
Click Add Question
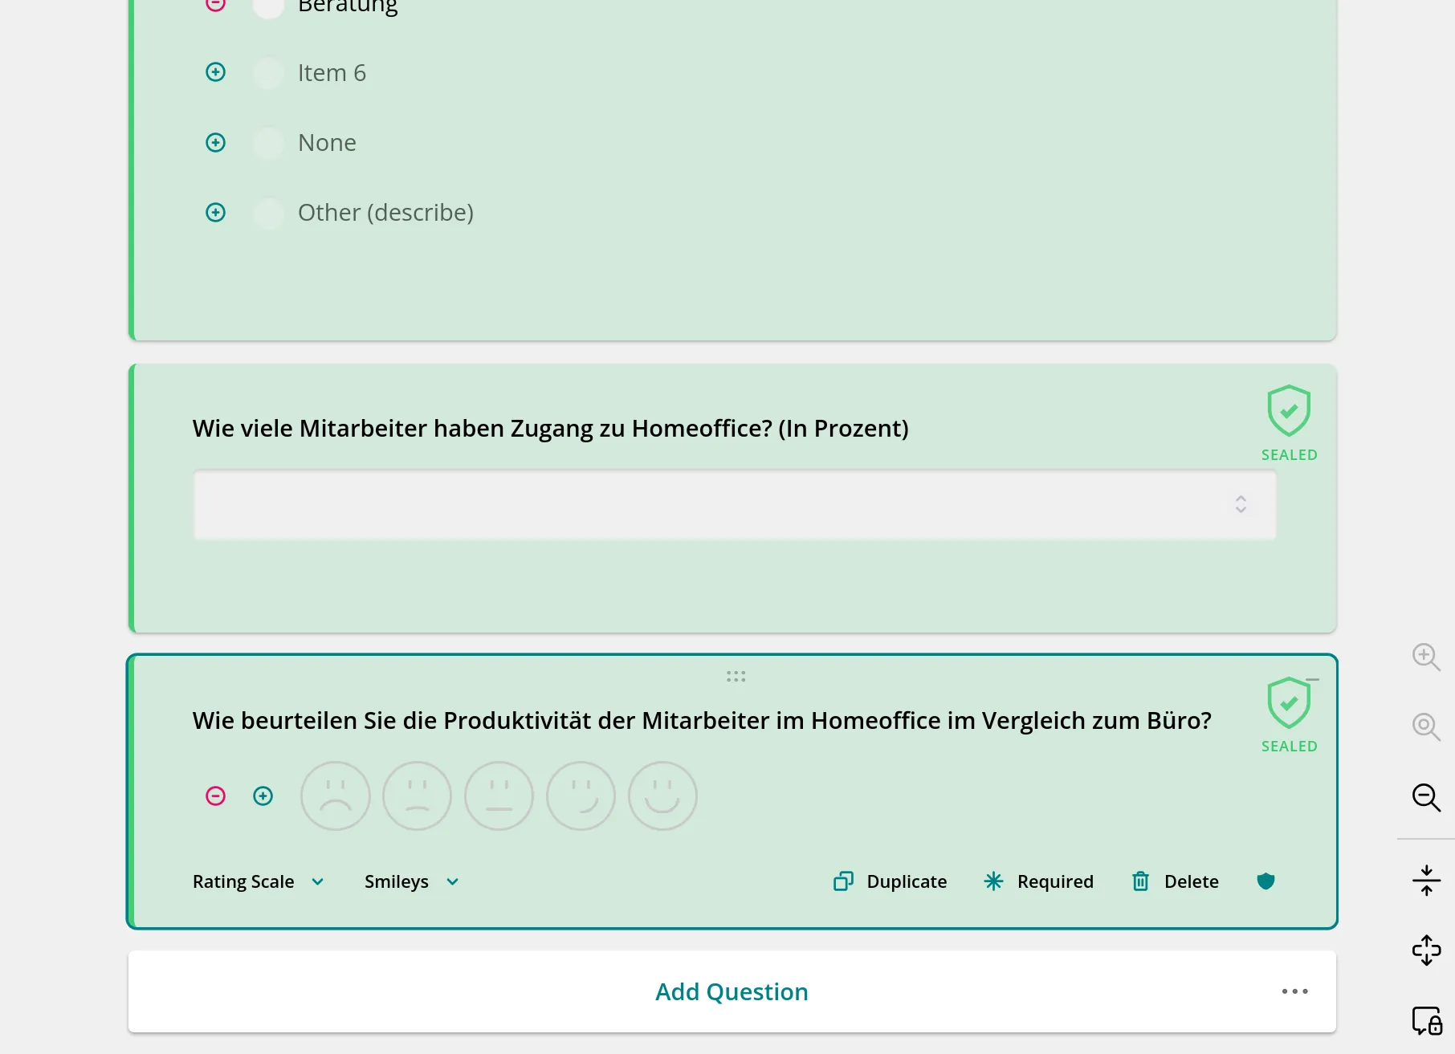731,991
